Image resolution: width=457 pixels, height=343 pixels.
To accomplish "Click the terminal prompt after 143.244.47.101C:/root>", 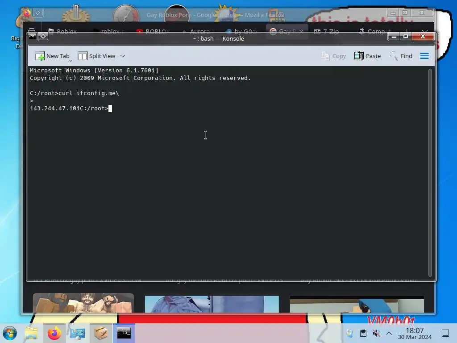I will (x=110, y=109).
